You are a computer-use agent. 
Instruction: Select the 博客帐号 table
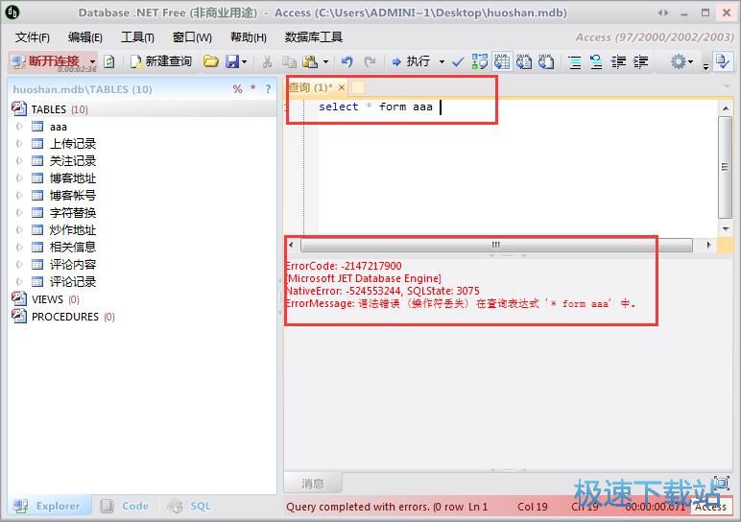[73, 196]
